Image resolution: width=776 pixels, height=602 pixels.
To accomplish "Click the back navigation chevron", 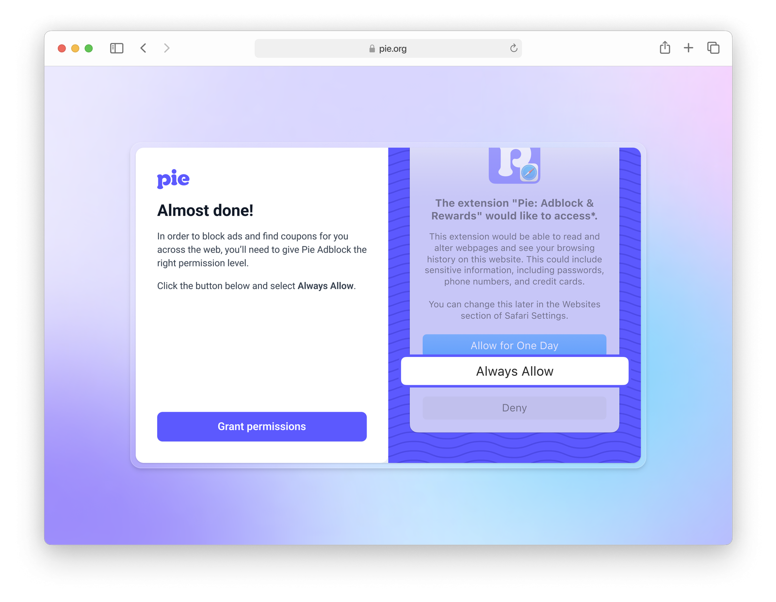I will pos(143,48).
